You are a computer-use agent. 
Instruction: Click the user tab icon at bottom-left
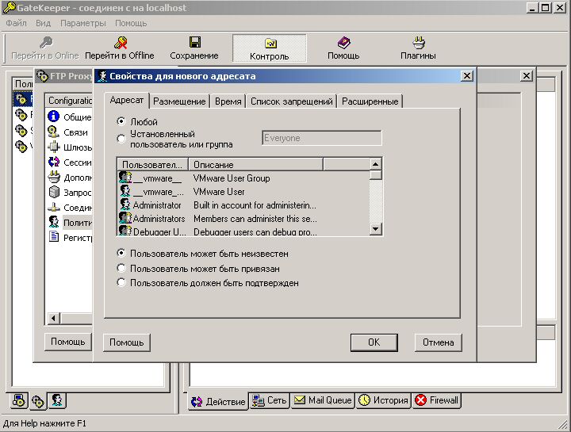56,400
